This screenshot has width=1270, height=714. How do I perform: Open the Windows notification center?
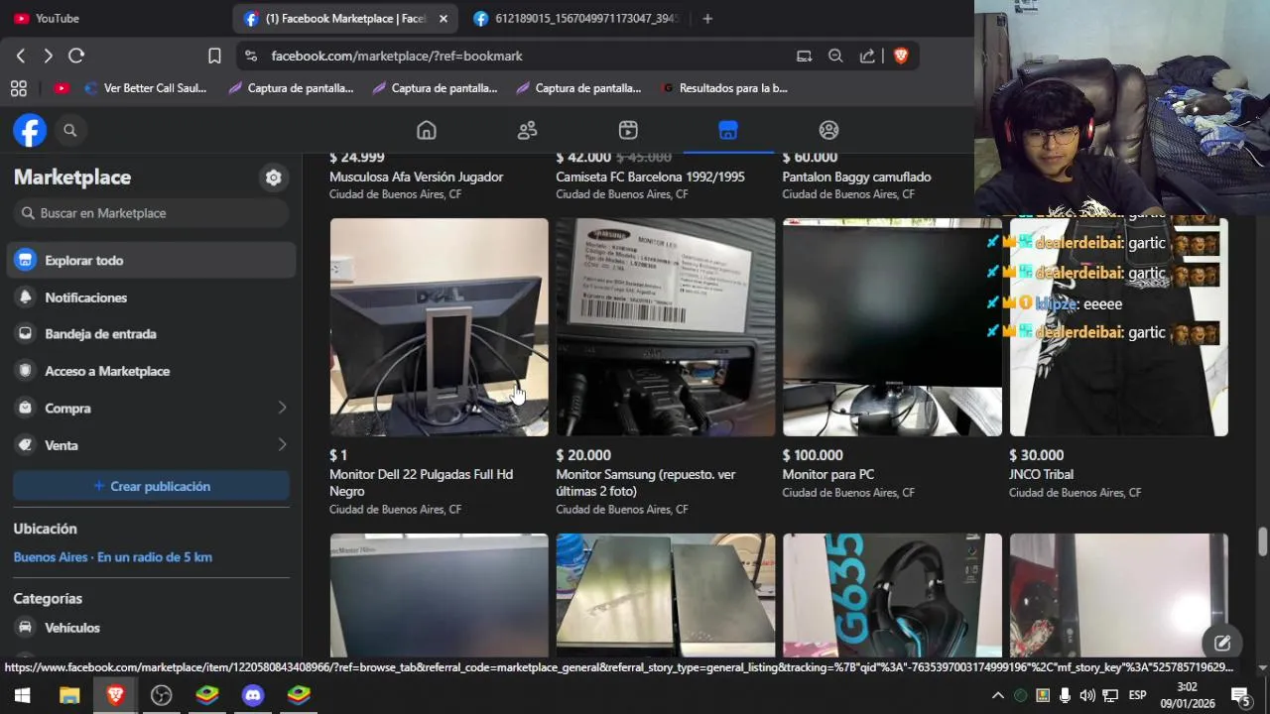1240,695
